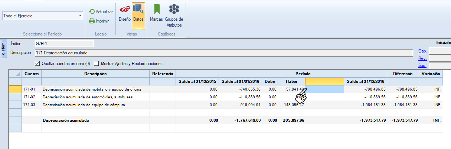Click the Elab. link
Screen dimensions: 451x149
pyautogui.click(x=422, y=51)
